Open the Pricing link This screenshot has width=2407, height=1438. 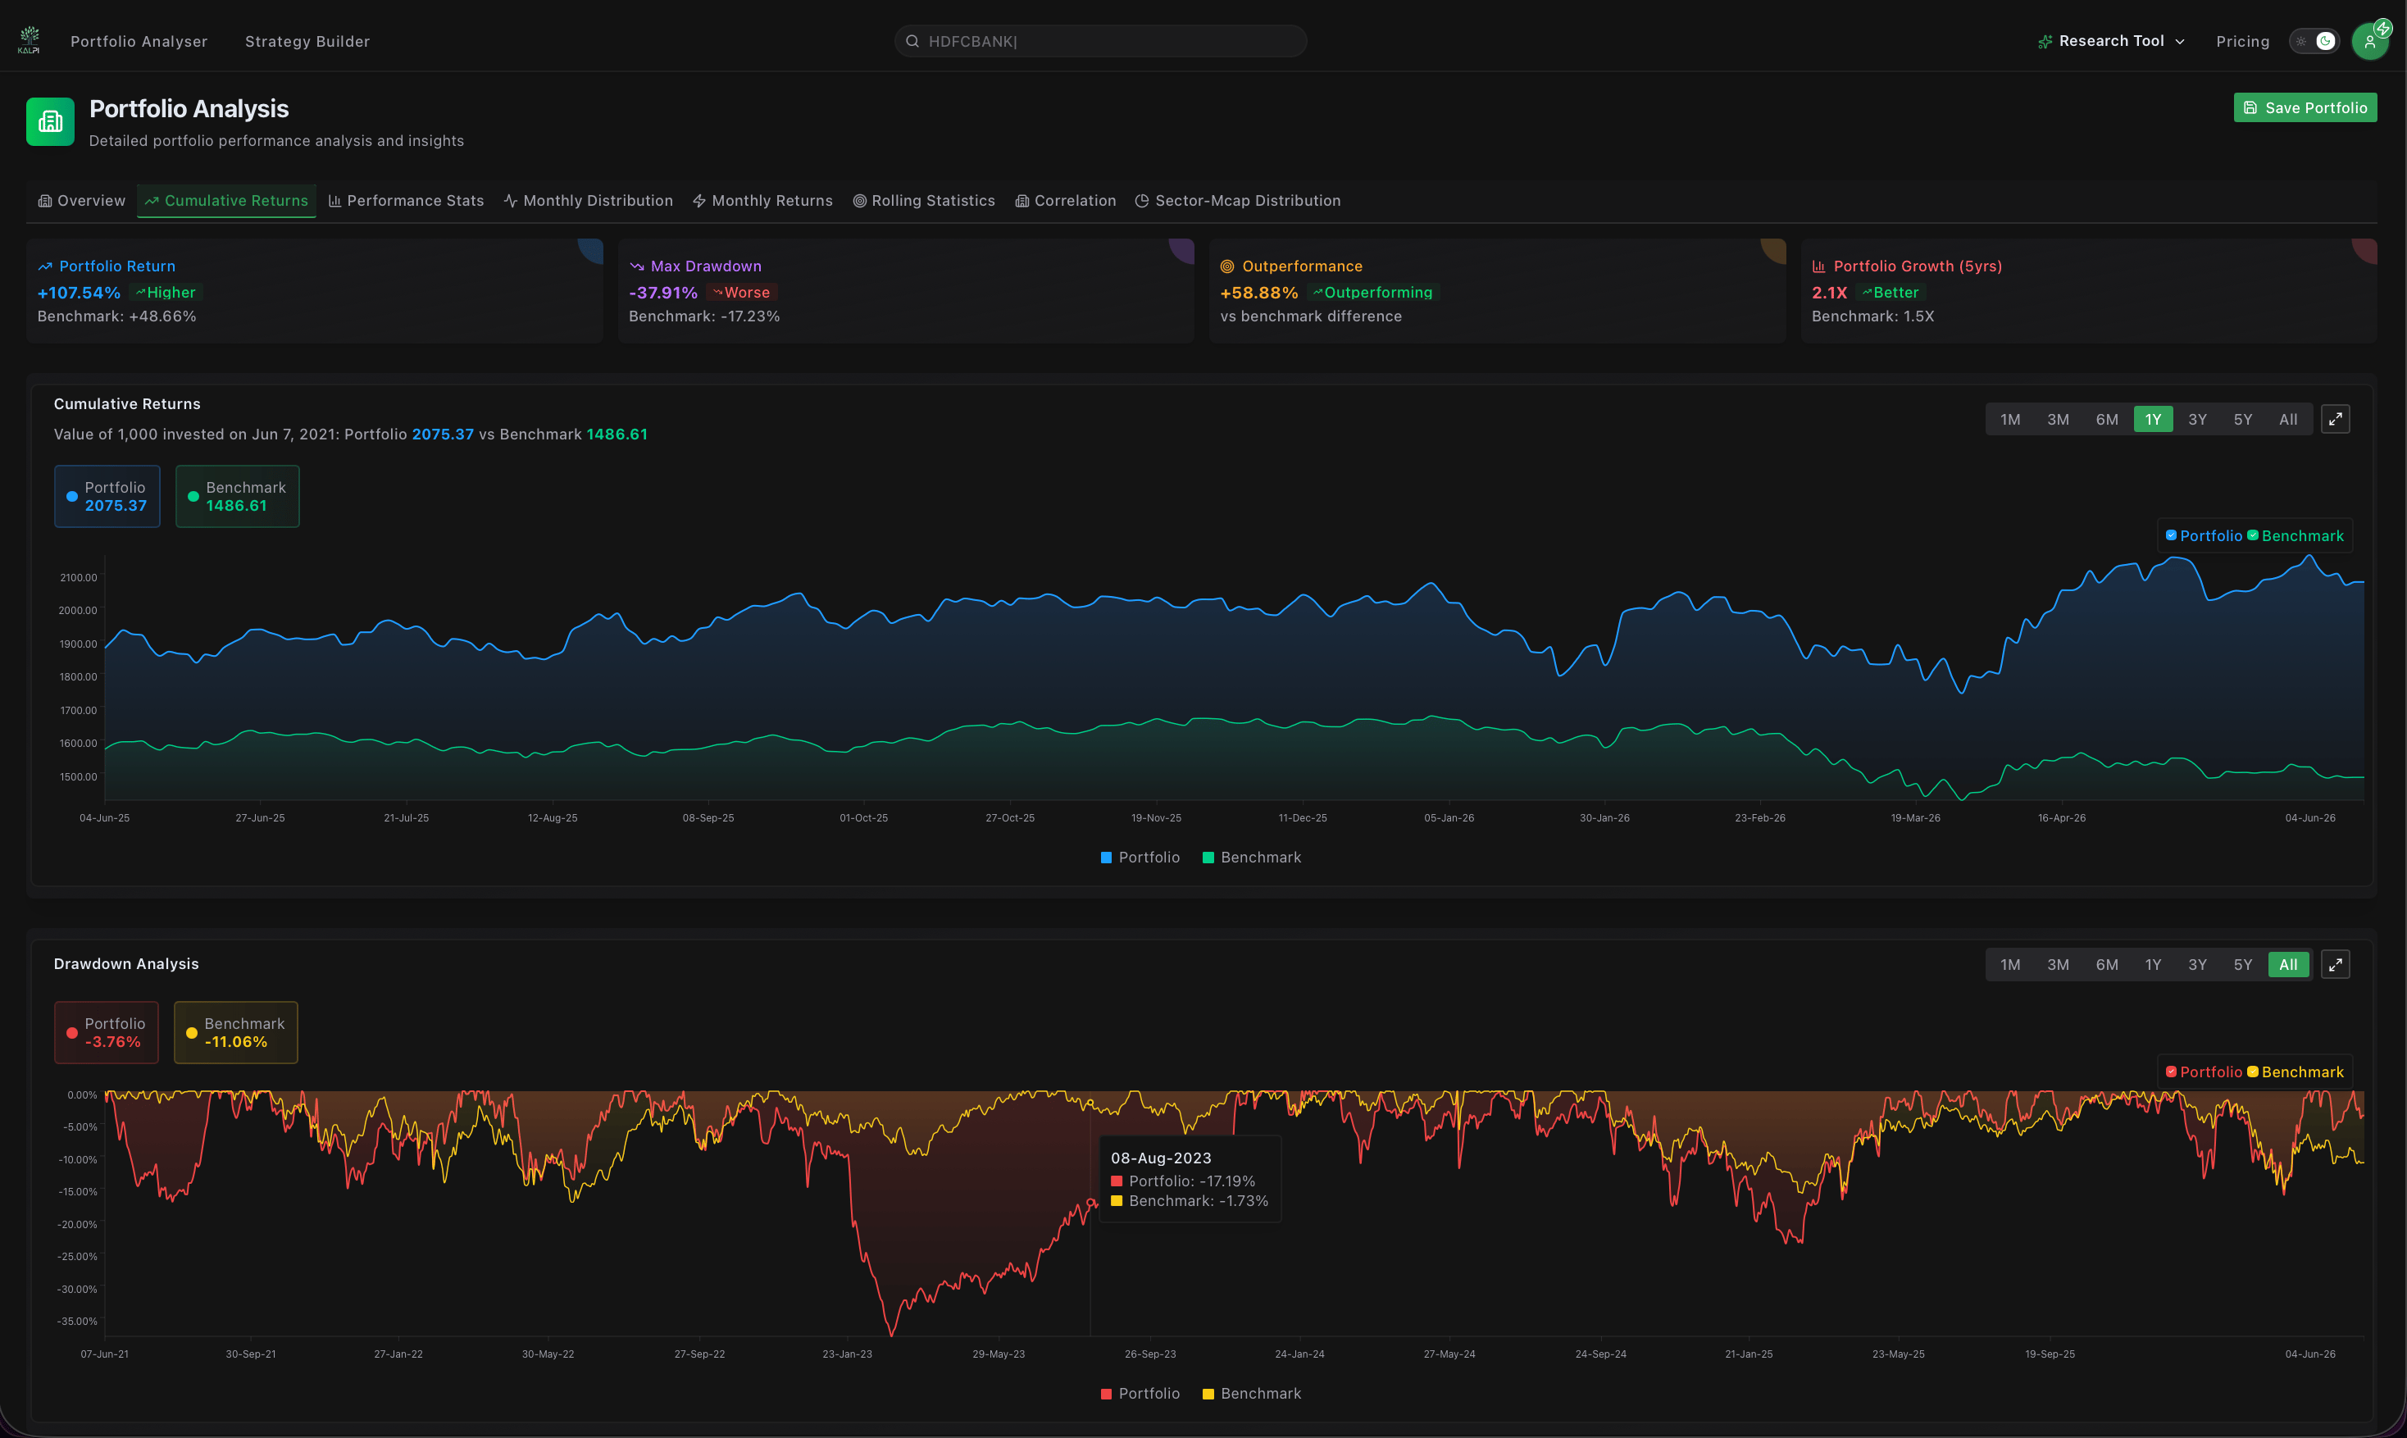pos(2242,41)
